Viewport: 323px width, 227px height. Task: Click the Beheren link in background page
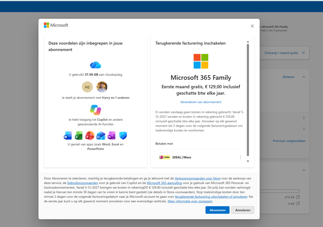click(x=289, y=77)
